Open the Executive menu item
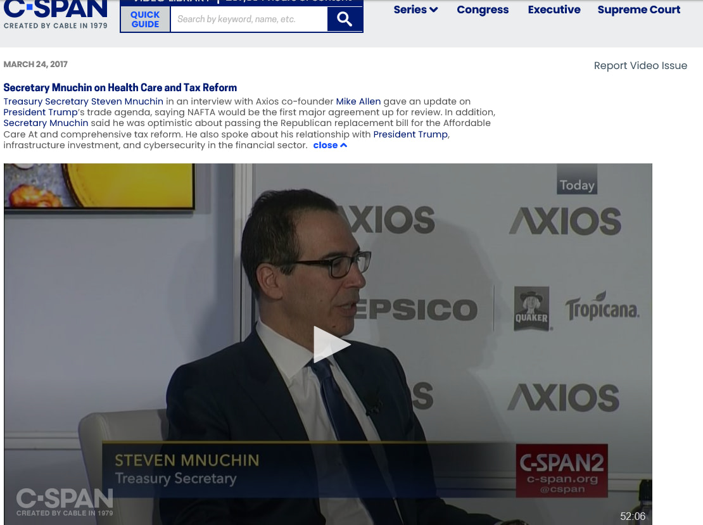The height and width of the screenshot is (525, 703). pos(554,9)
